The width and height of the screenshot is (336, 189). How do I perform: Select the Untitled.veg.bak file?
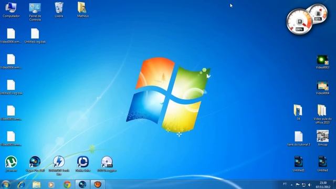click(x=35, y=36)
